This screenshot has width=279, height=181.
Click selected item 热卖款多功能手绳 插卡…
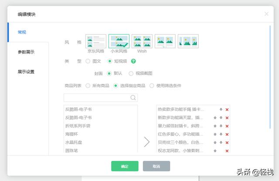tap(181, 109)
